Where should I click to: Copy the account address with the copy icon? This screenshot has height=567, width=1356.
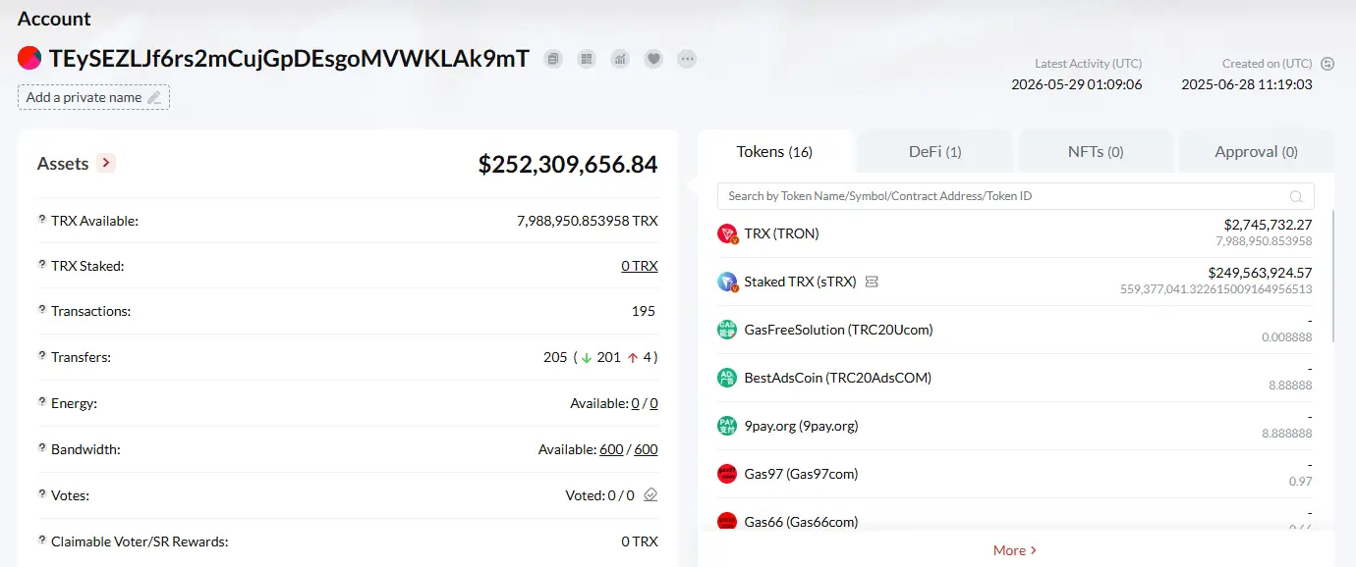553,59
